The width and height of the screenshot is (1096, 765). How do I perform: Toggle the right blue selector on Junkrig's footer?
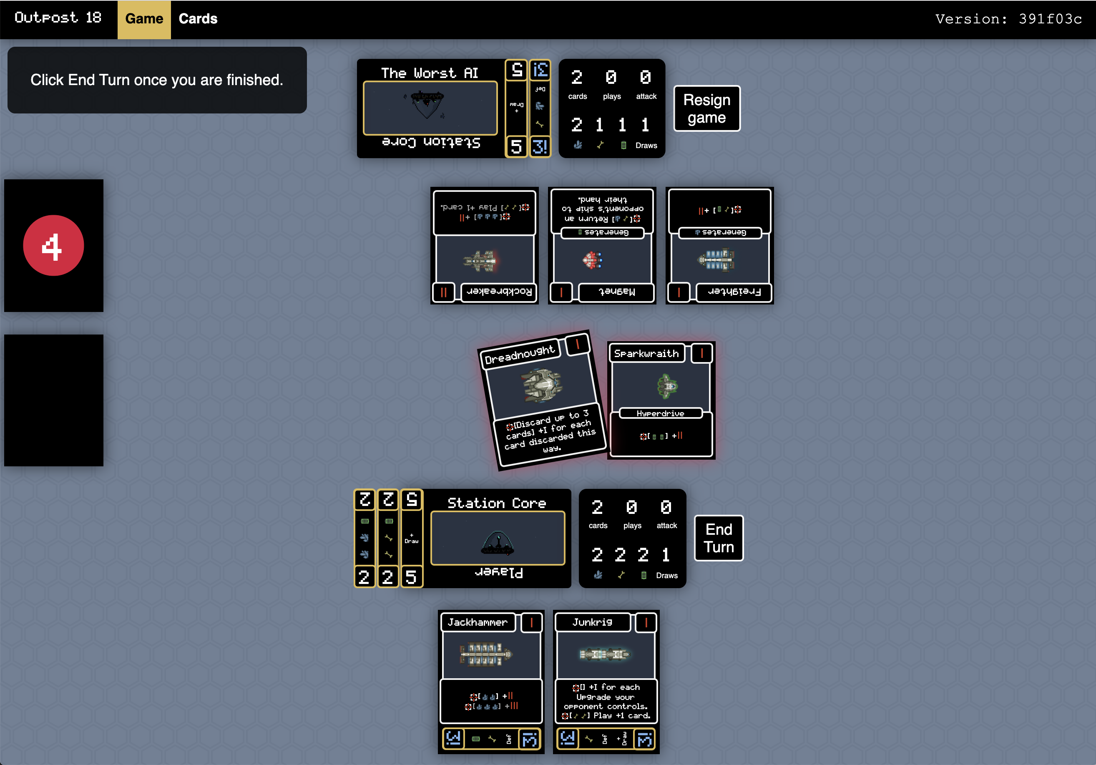click(646, 739)
